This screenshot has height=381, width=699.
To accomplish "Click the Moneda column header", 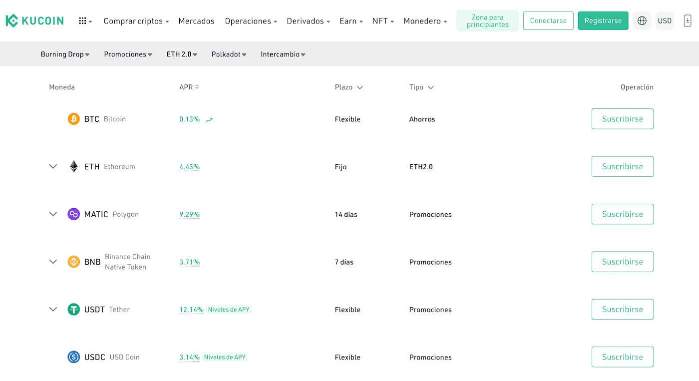I will pos(62,87).
